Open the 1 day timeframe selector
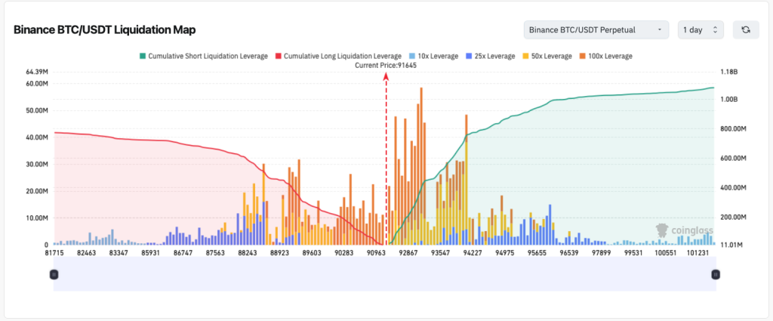 701,29
